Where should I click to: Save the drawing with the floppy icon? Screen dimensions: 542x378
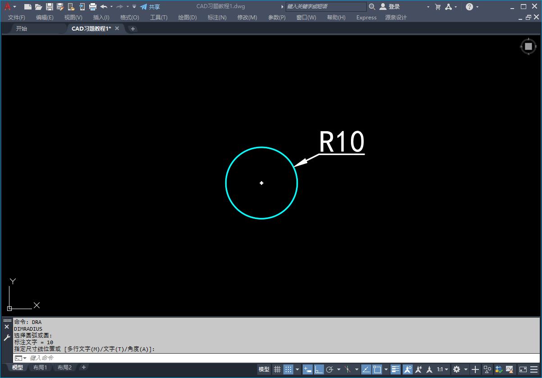50,7
